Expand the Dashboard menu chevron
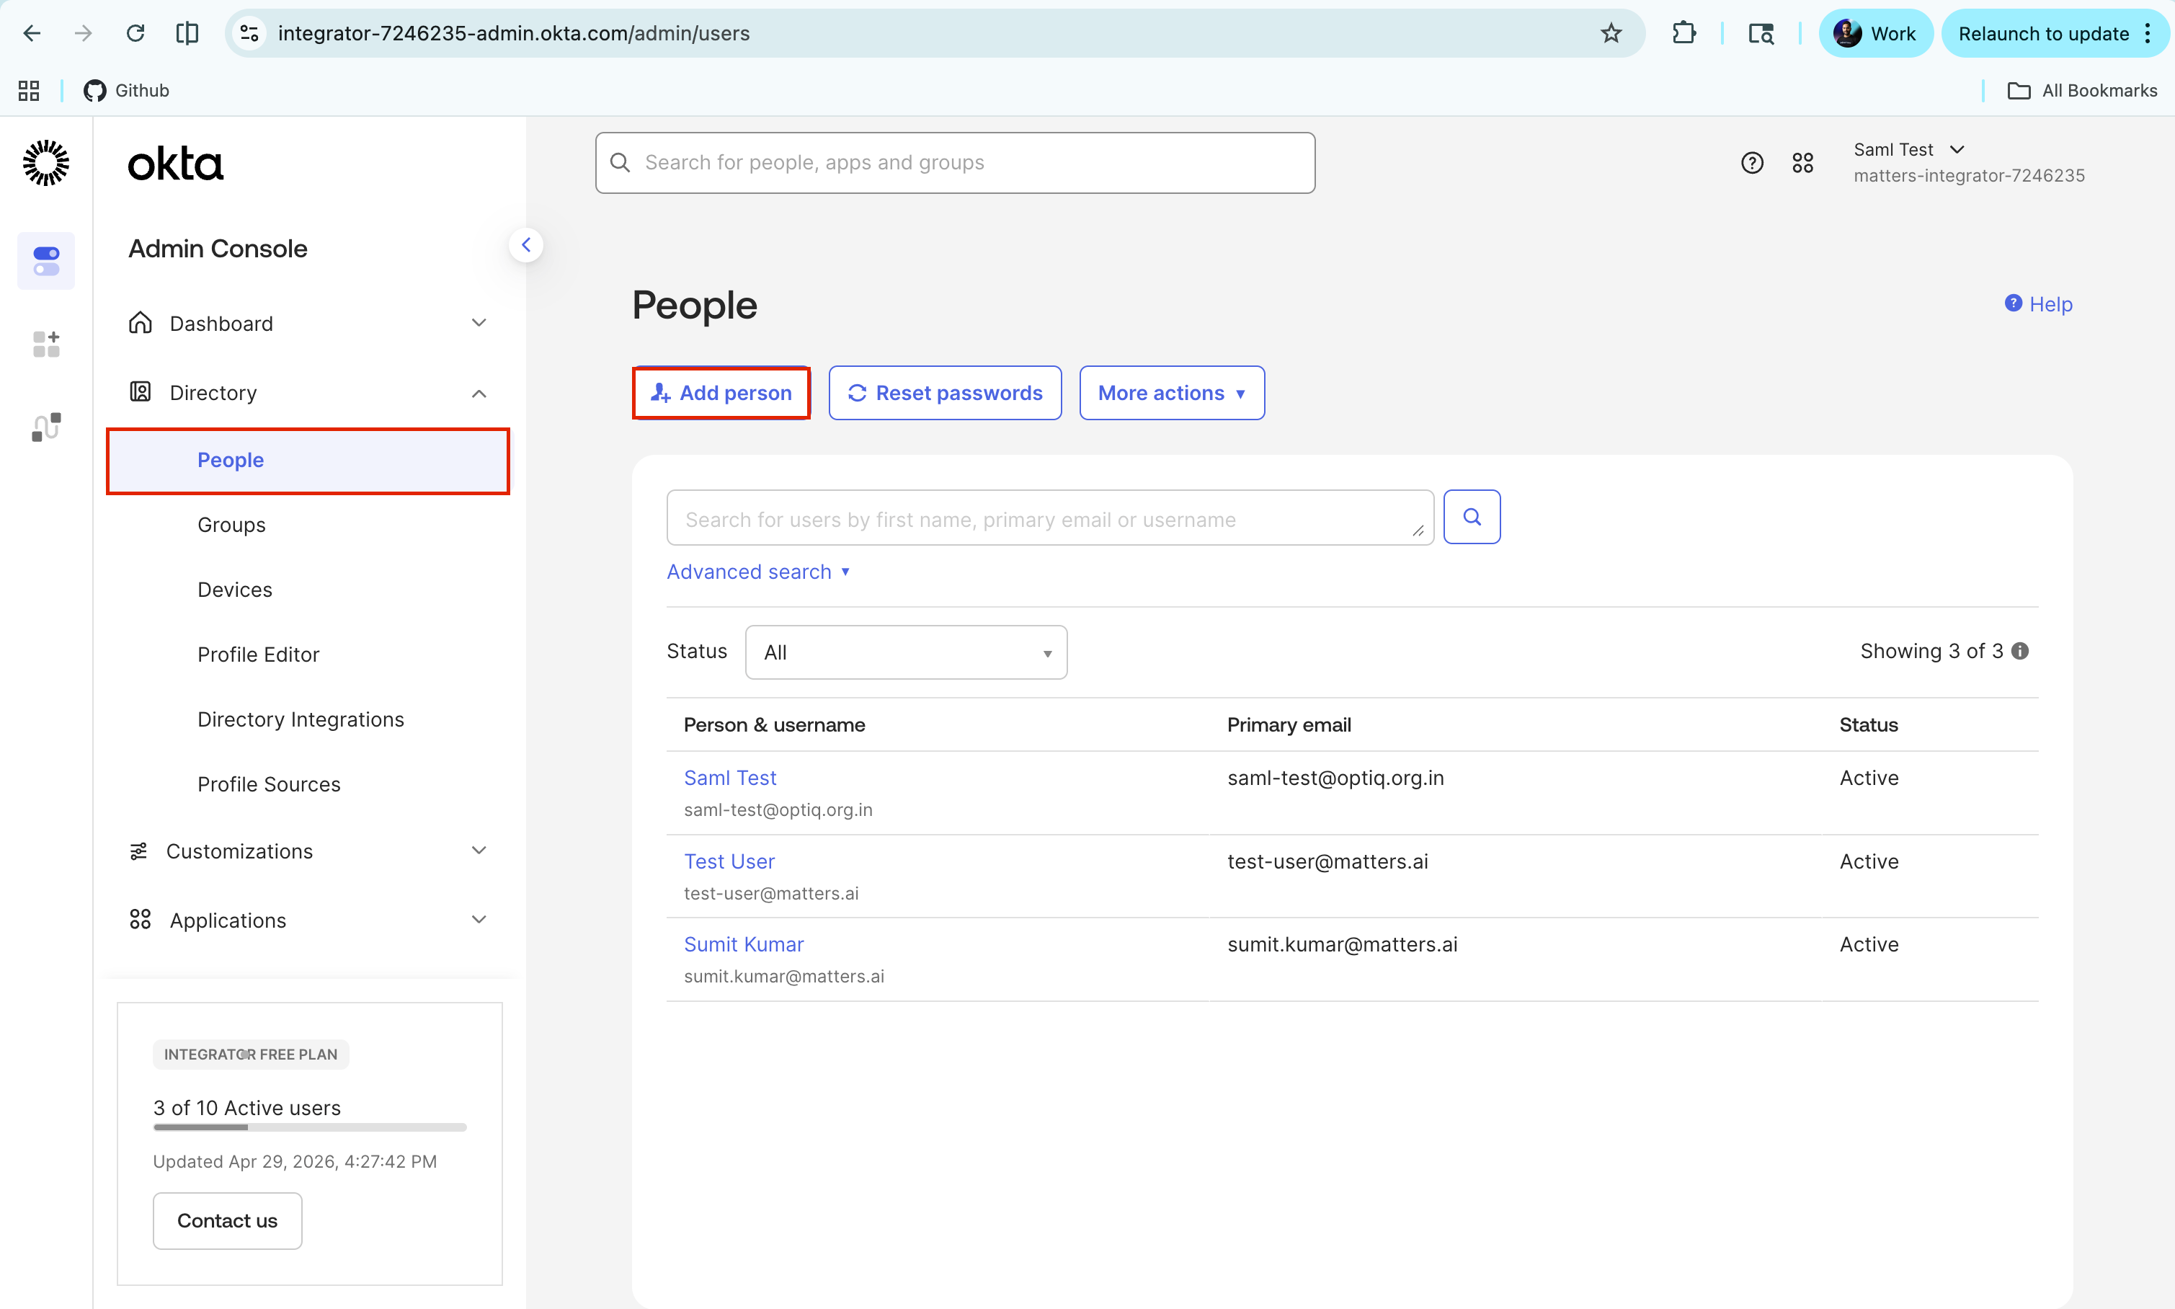 point(479,323)
